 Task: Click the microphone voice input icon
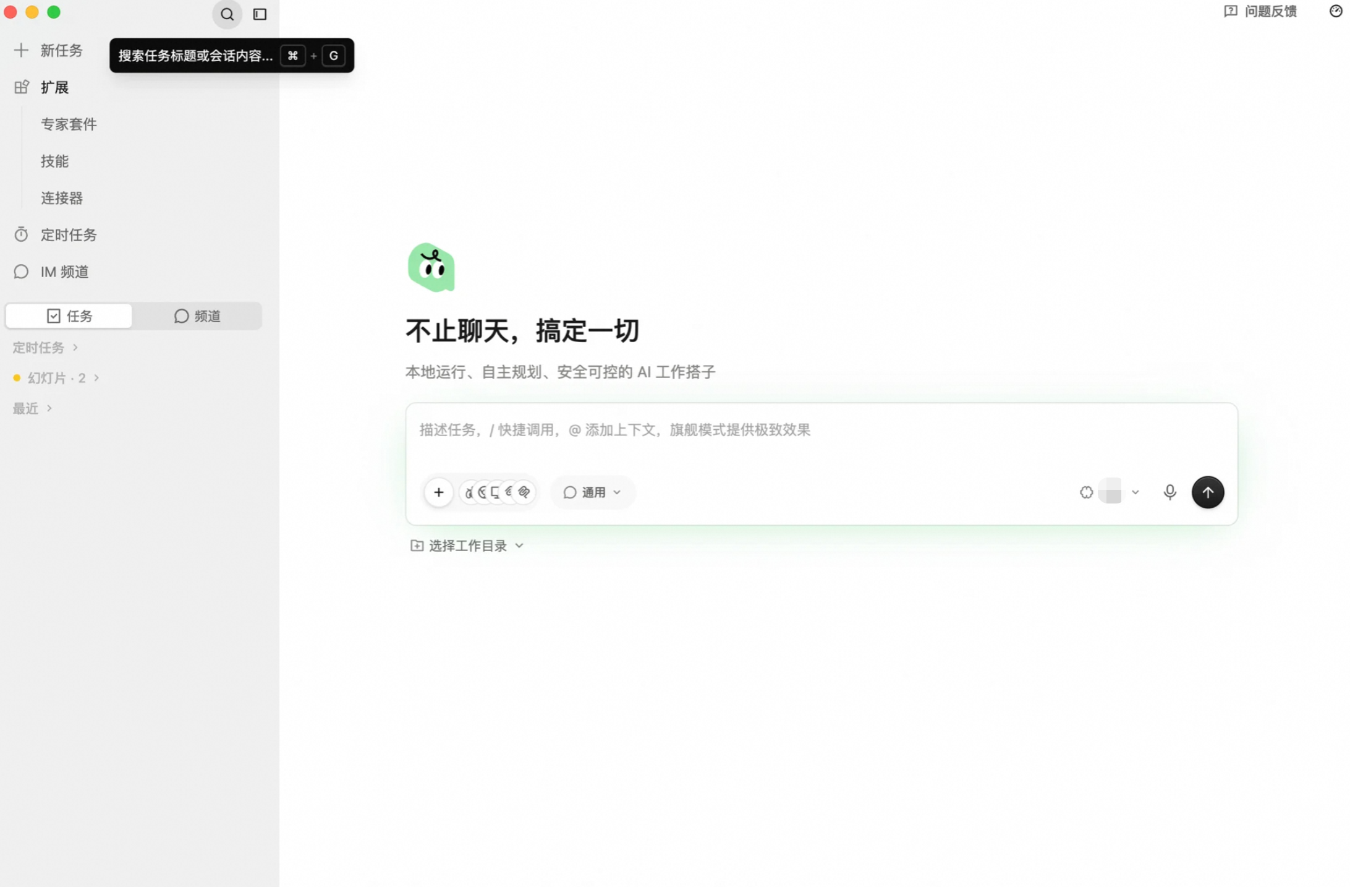pyautogui.click(x=1170, y=492)
